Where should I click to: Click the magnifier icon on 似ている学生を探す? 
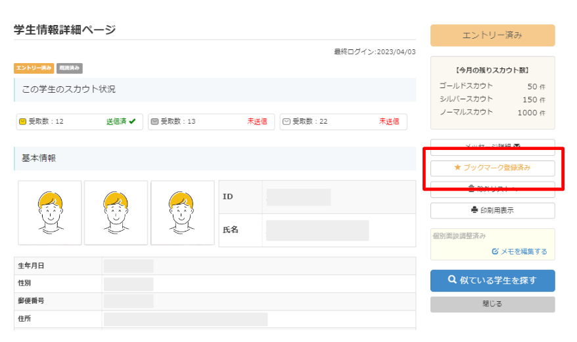(x=452, y=280)
